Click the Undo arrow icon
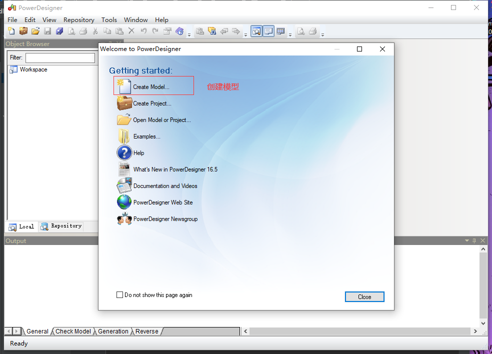Image resolution: width=492 pixels, height=354 pixels. tap(143, 31)
